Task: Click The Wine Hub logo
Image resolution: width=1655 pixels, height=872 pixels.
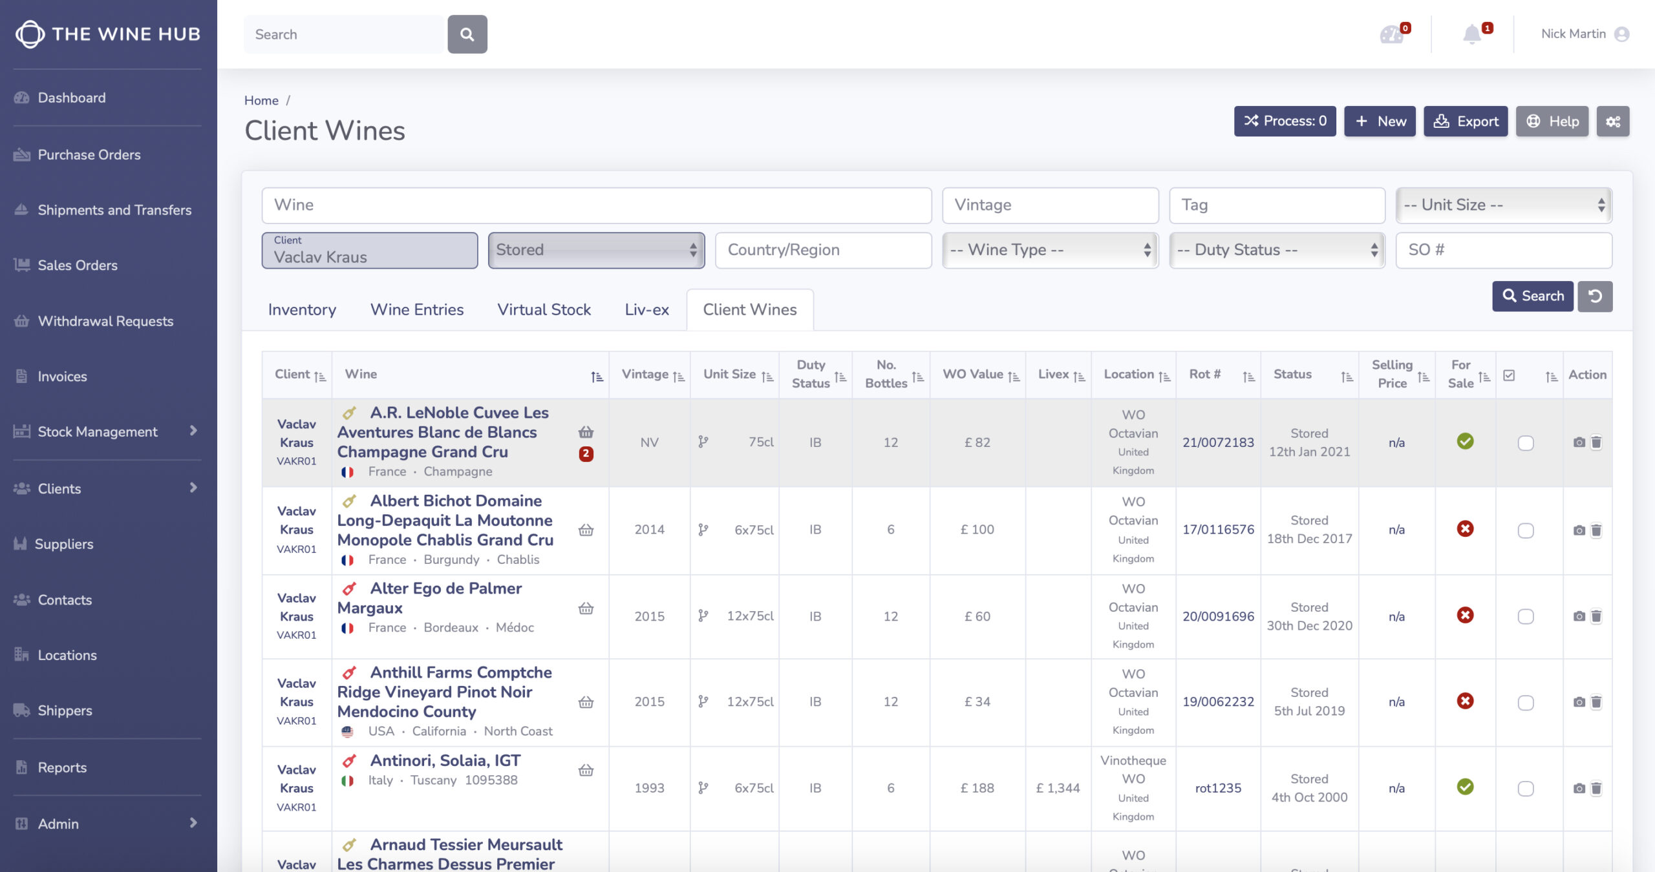Action: coord(108,34)
